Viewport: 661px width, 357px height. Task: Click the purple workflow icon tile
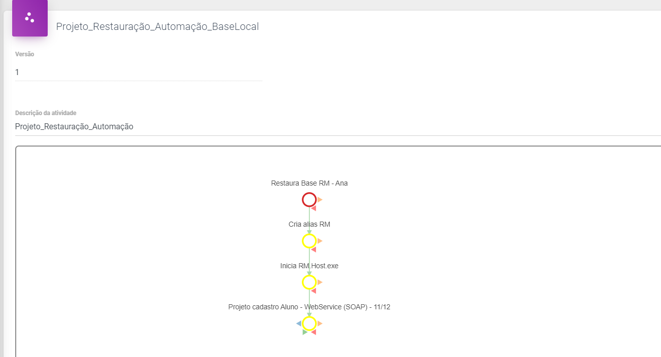coord(30,18)
